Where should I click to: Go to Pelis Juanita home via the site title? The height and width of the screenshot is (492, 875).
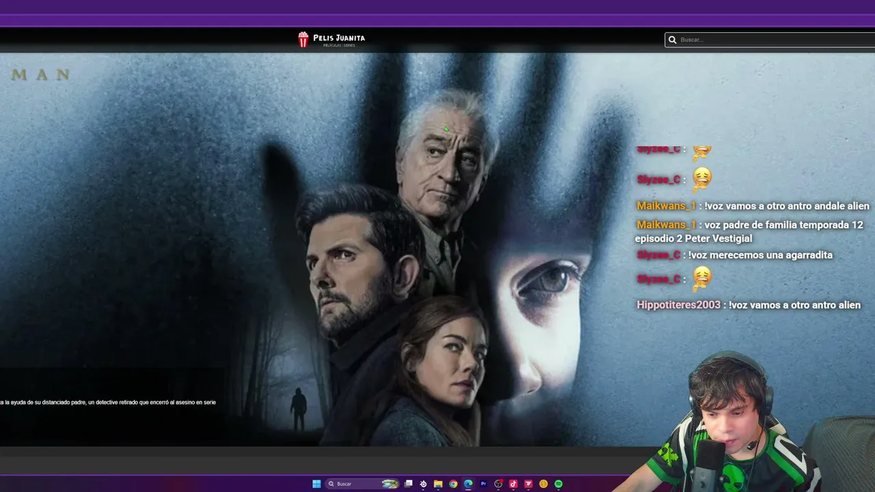point(339,38)
